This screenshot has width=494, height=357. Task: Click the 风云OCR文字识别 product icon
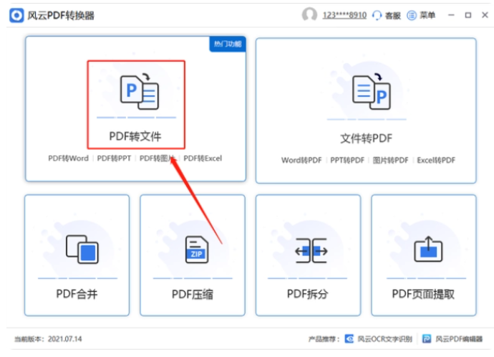point(349,338)
